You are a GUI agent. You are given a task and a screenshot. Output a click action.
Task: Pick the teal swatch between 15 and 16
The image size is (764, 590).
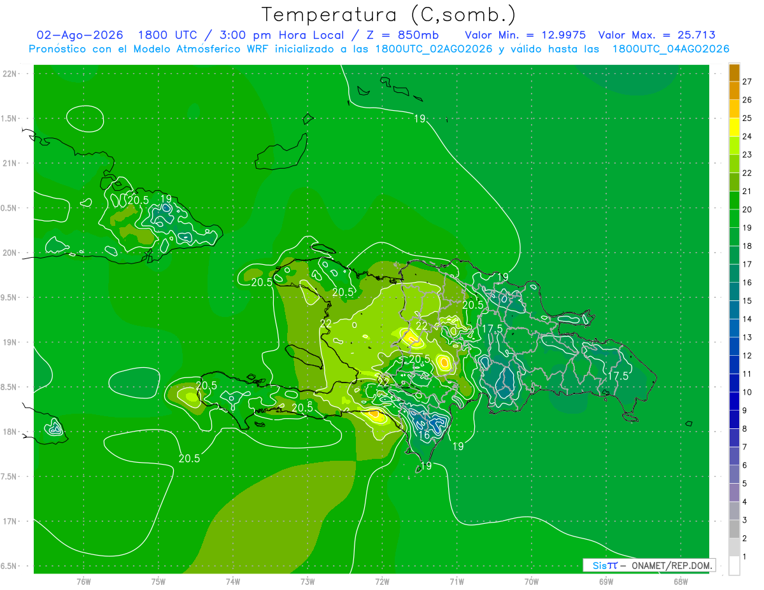(734, 292)
